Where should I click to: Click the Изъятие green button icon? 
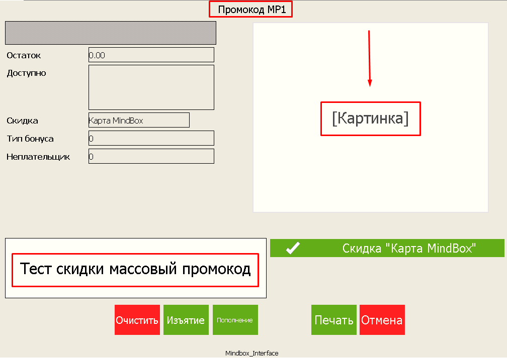point(186,320)
